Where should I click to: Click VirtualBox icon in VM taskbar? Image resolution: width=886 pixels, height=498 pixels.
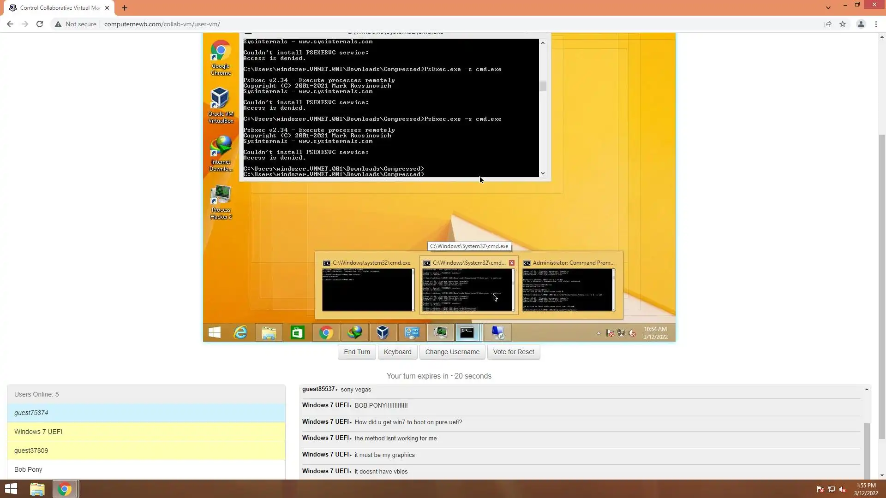(383, 332)
